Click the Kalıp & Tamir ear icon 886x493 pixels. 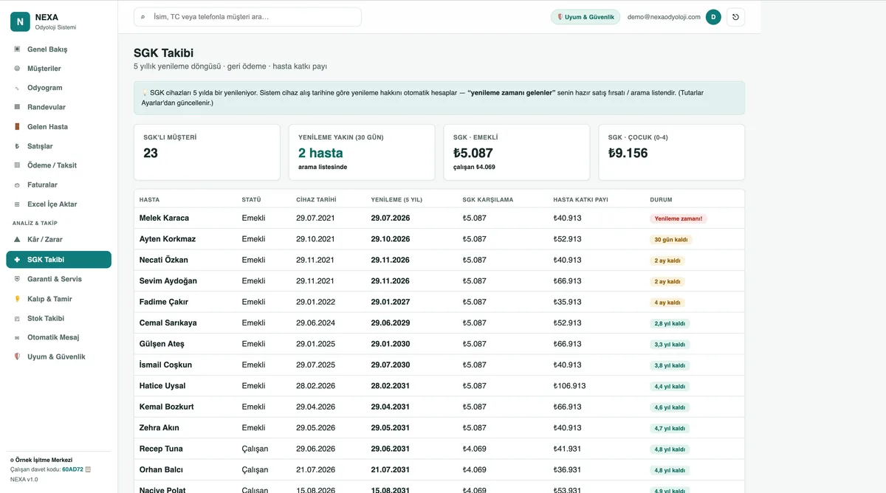point(17,299)
